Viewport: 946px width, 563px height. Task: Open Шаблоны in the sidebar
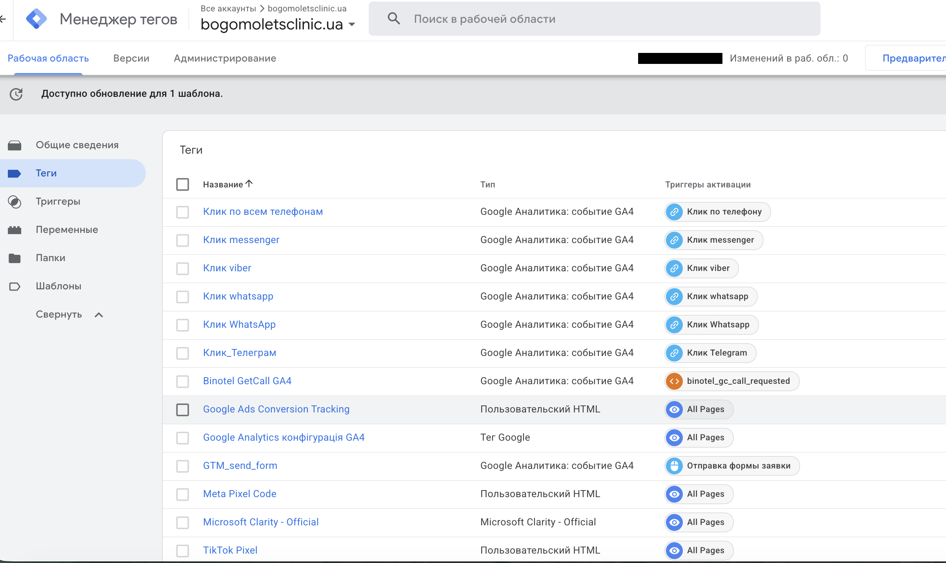pos(58,286)
